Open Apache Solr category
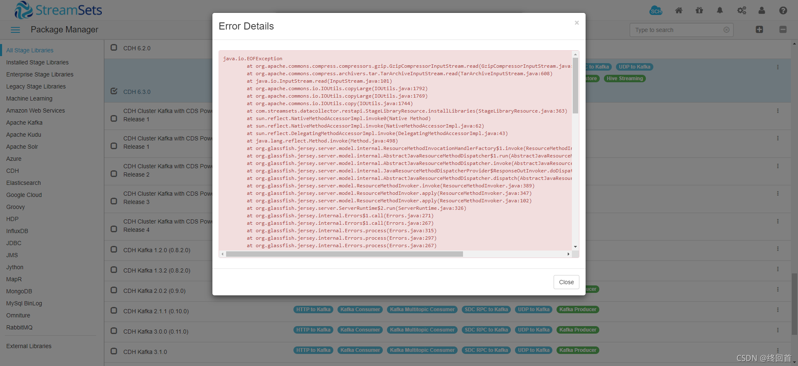Viewport: 798px width, 366px height. (22, 147)
